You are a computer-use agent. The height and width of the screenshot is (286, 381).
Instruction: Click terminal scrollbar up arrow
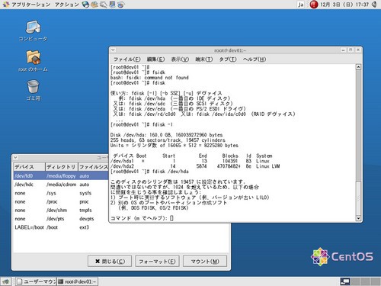(358, 67)
